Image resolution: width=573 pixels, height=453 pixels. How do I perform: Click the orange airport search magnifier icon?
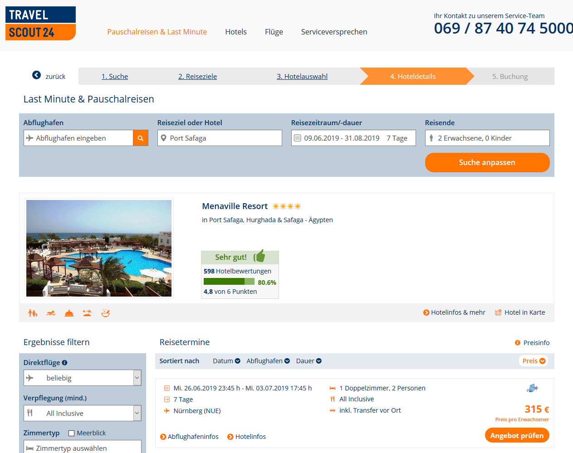141,138
